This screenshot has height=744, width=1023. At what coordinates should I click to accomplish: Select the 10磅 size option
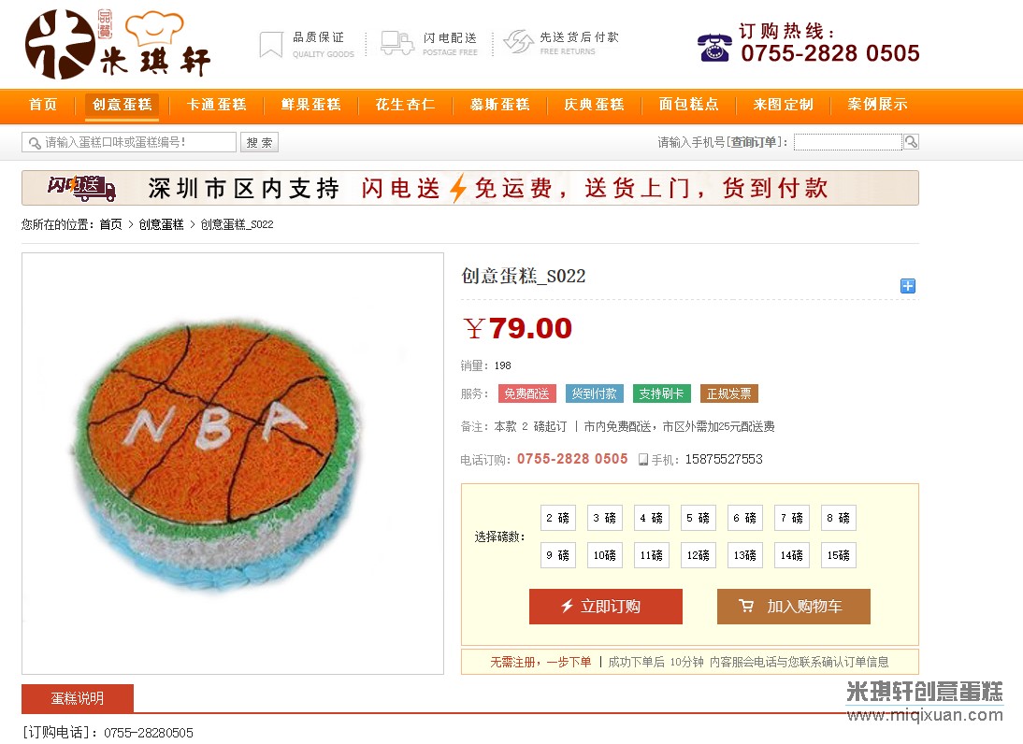(x=605, y=555)
